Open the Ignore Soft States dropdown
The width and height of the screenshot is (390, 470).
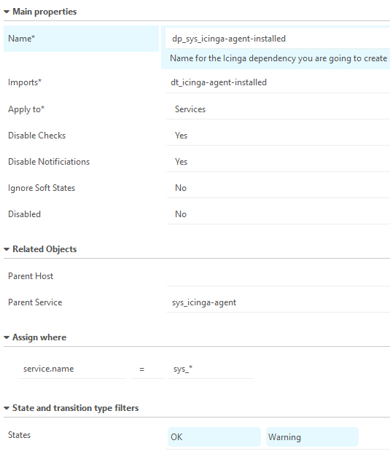pos(278,188)
